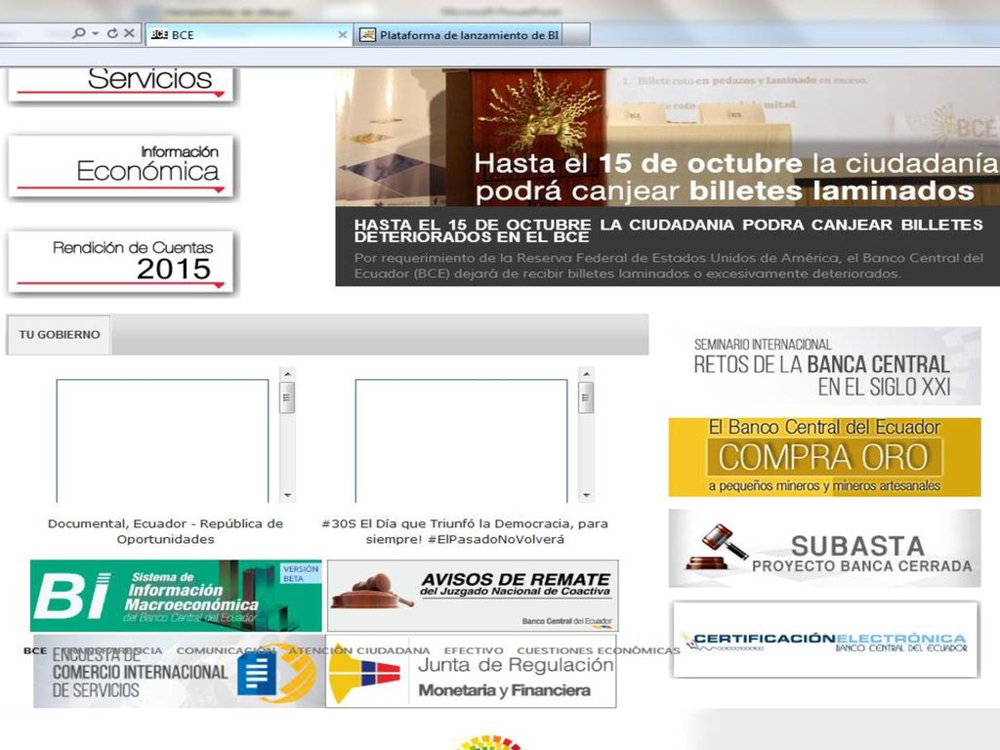Click the news summary about Reserva Federal
1000x750 pixels.
tap(668, 266)
